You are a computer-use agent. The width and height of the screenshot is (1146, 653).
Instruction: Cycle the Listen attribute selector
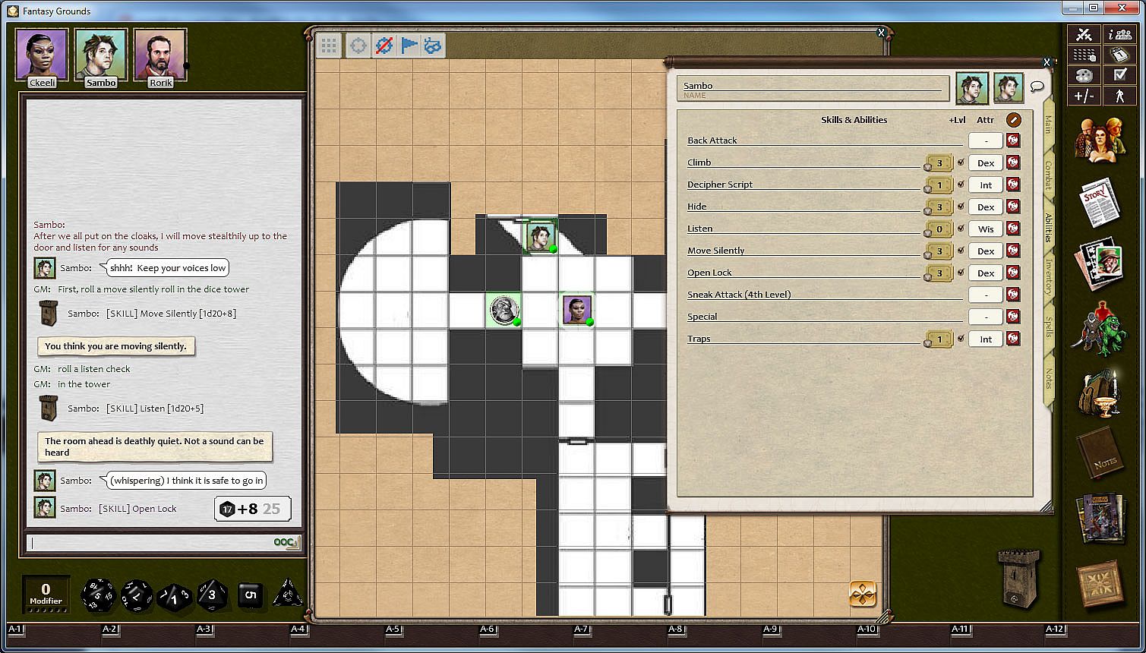[x=986, y=229]
